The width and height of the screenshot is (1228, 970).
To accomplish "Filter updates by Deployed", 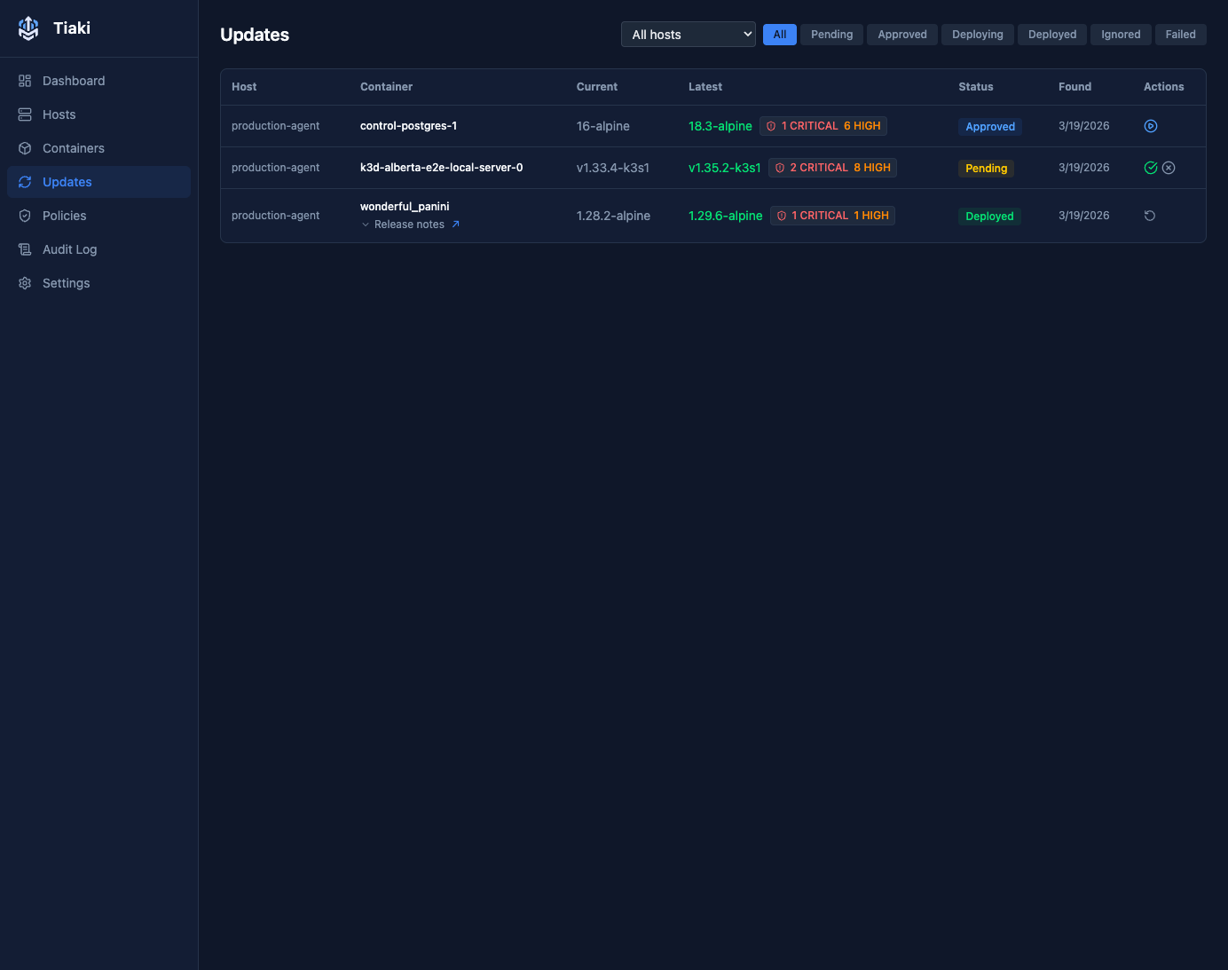I will coord(1052,35).
